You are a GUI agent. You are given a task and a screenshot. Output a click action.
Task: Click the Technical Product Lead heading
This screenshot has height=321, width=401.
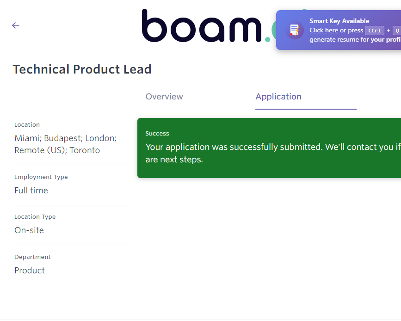point(82,69)
